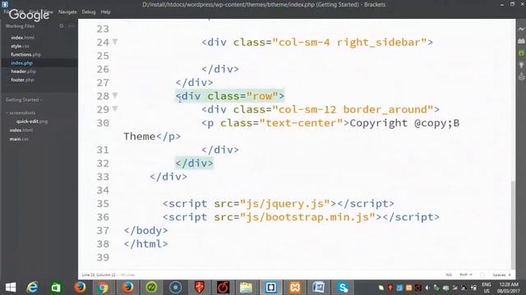Open the XAMPP orange taskbar icon
The image size is (526, 295).
click(x=295, y=288)
